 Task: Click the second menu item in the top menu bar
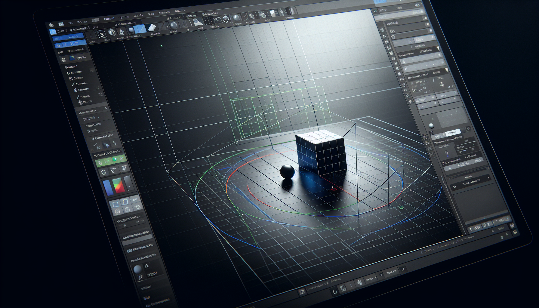123,17
